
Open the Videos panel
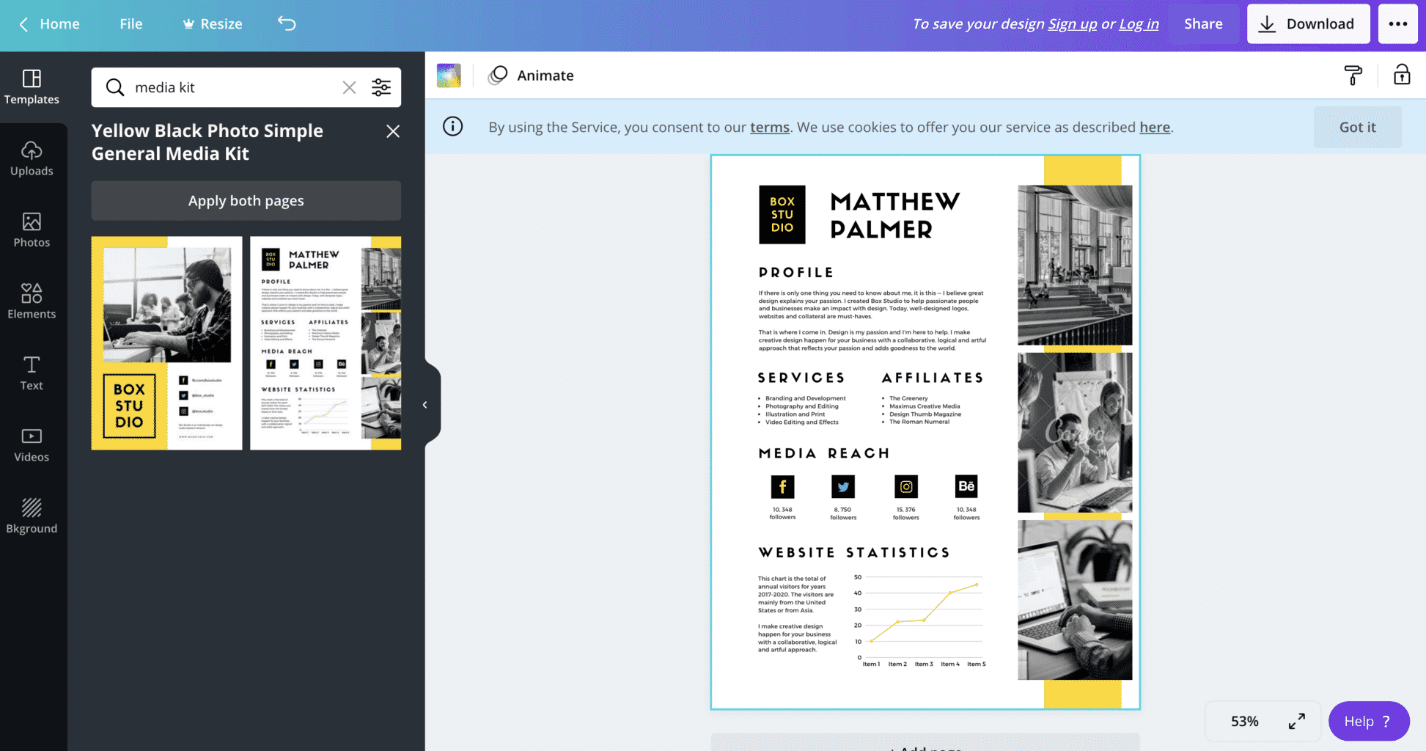(x=32, y=444)
